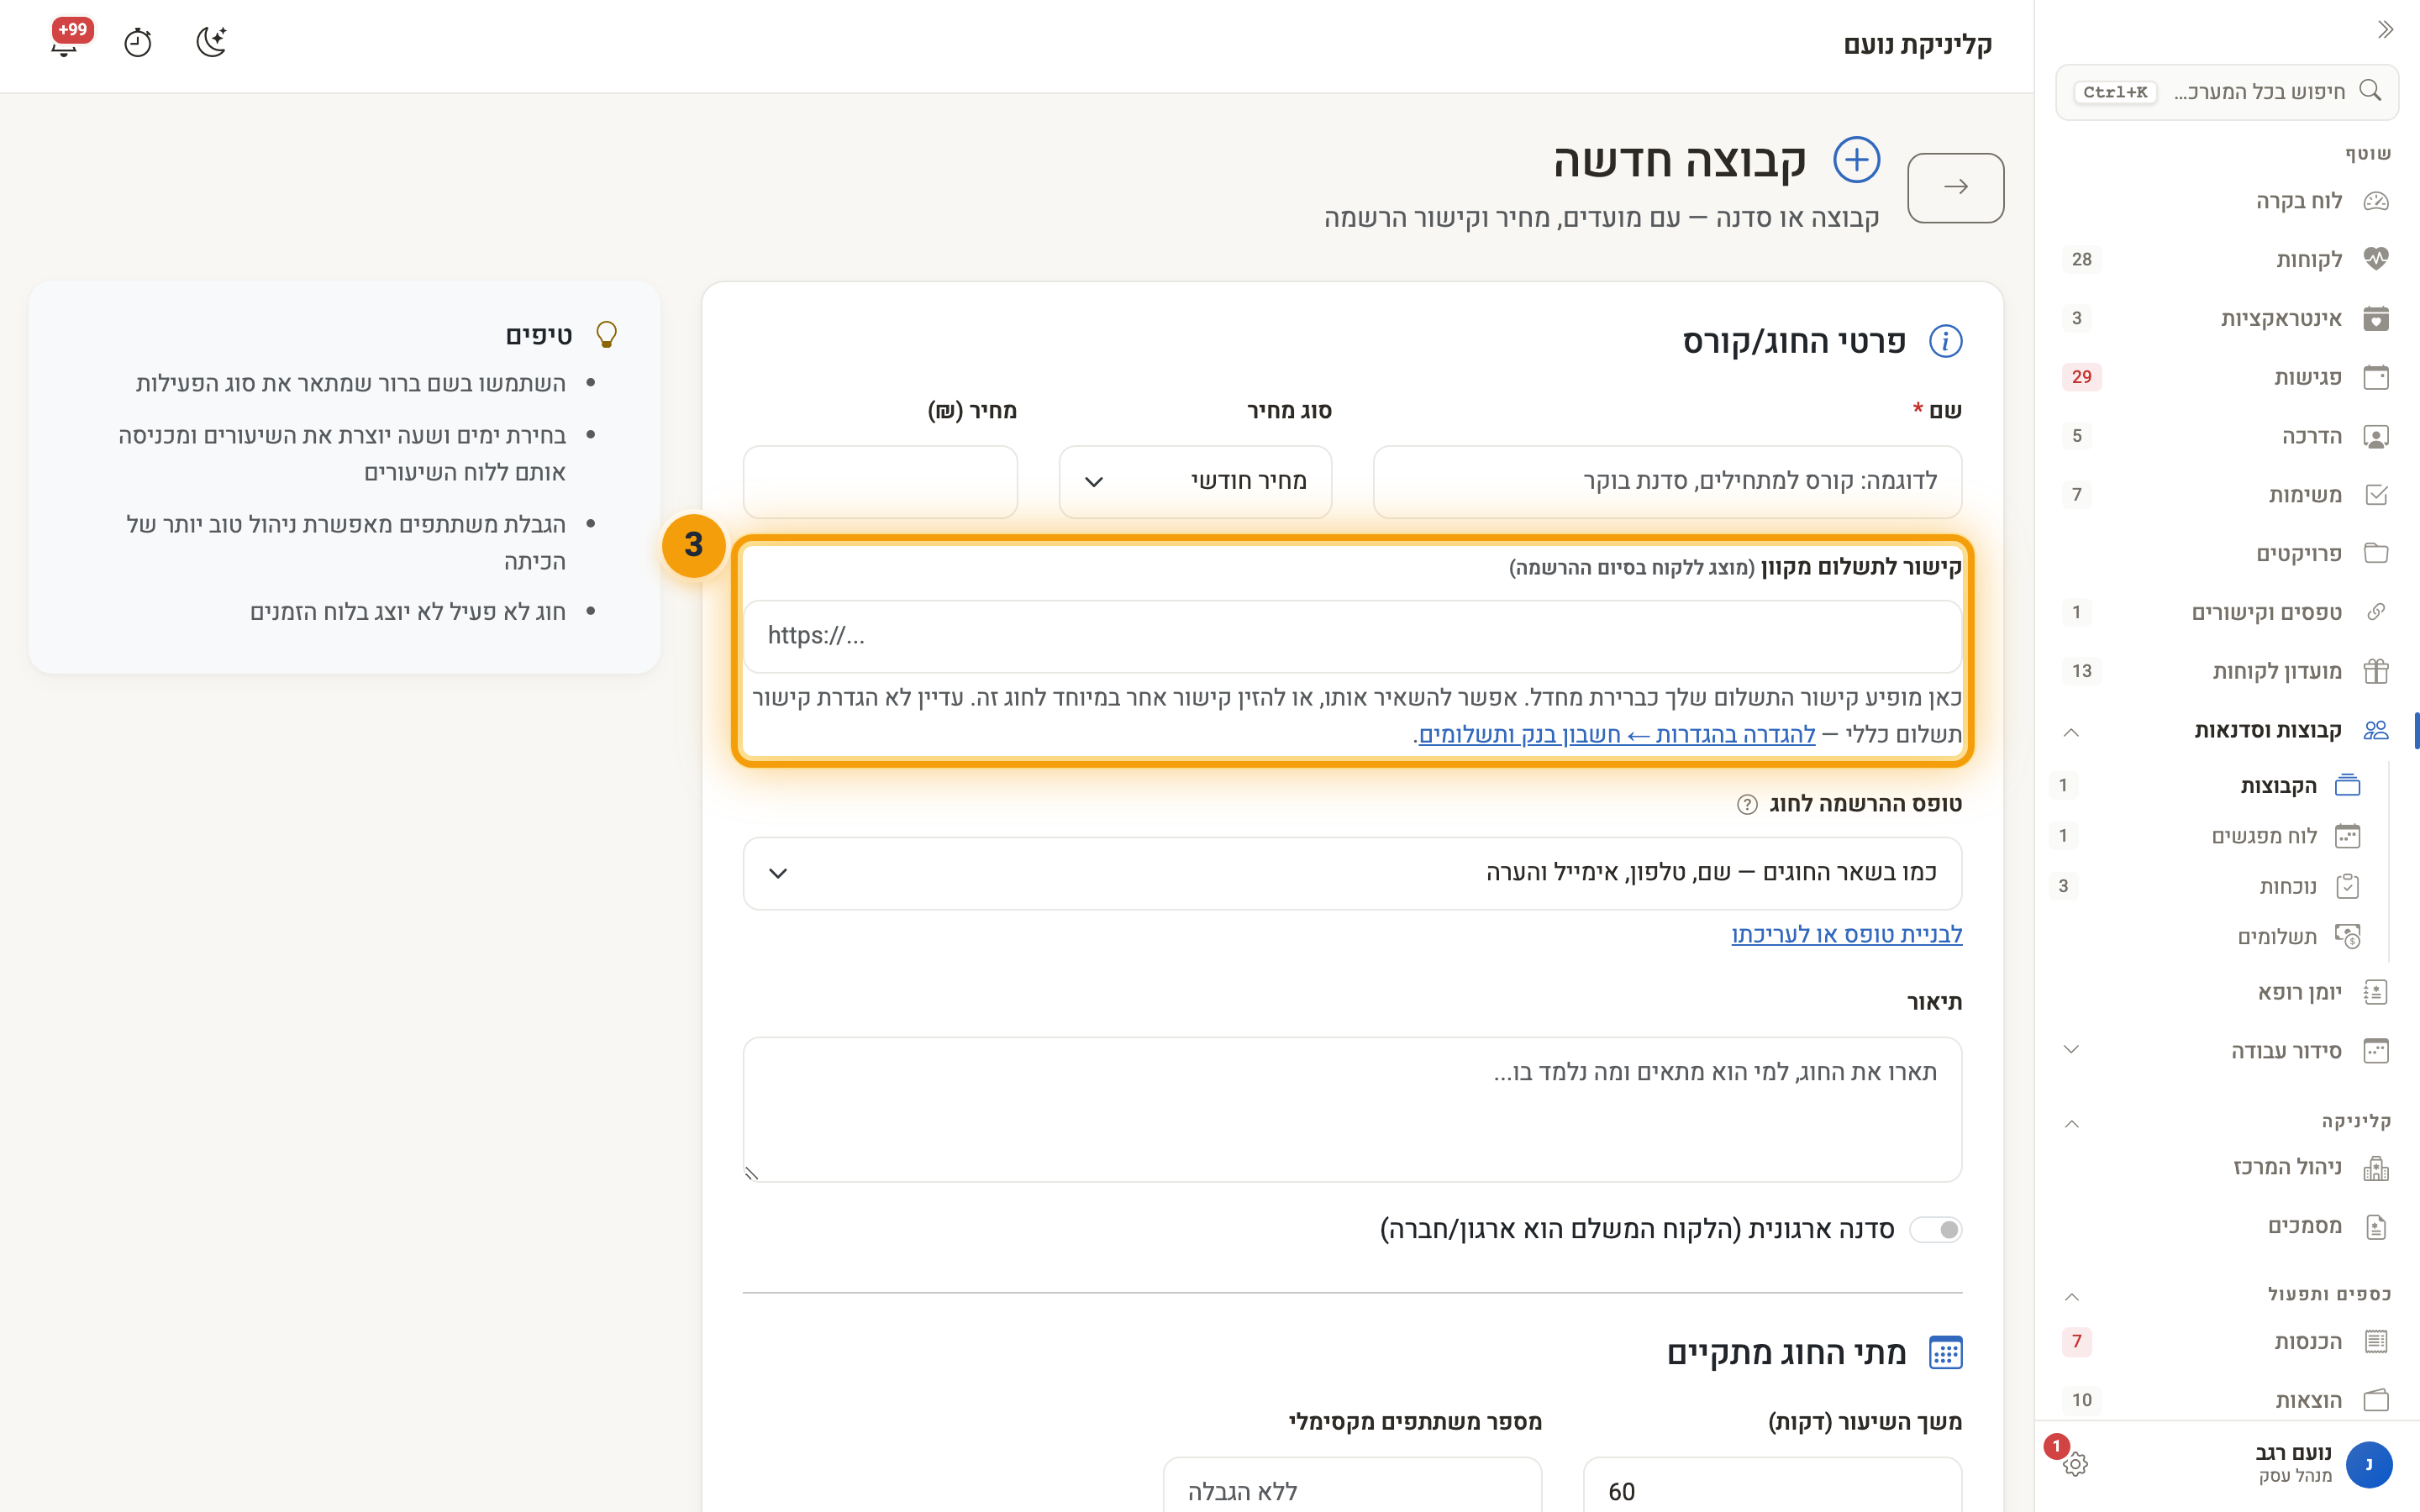The image size is (2420, 1512).
Task: Open לוח בקרה dashboard icon
Action: coord(2376,201)
